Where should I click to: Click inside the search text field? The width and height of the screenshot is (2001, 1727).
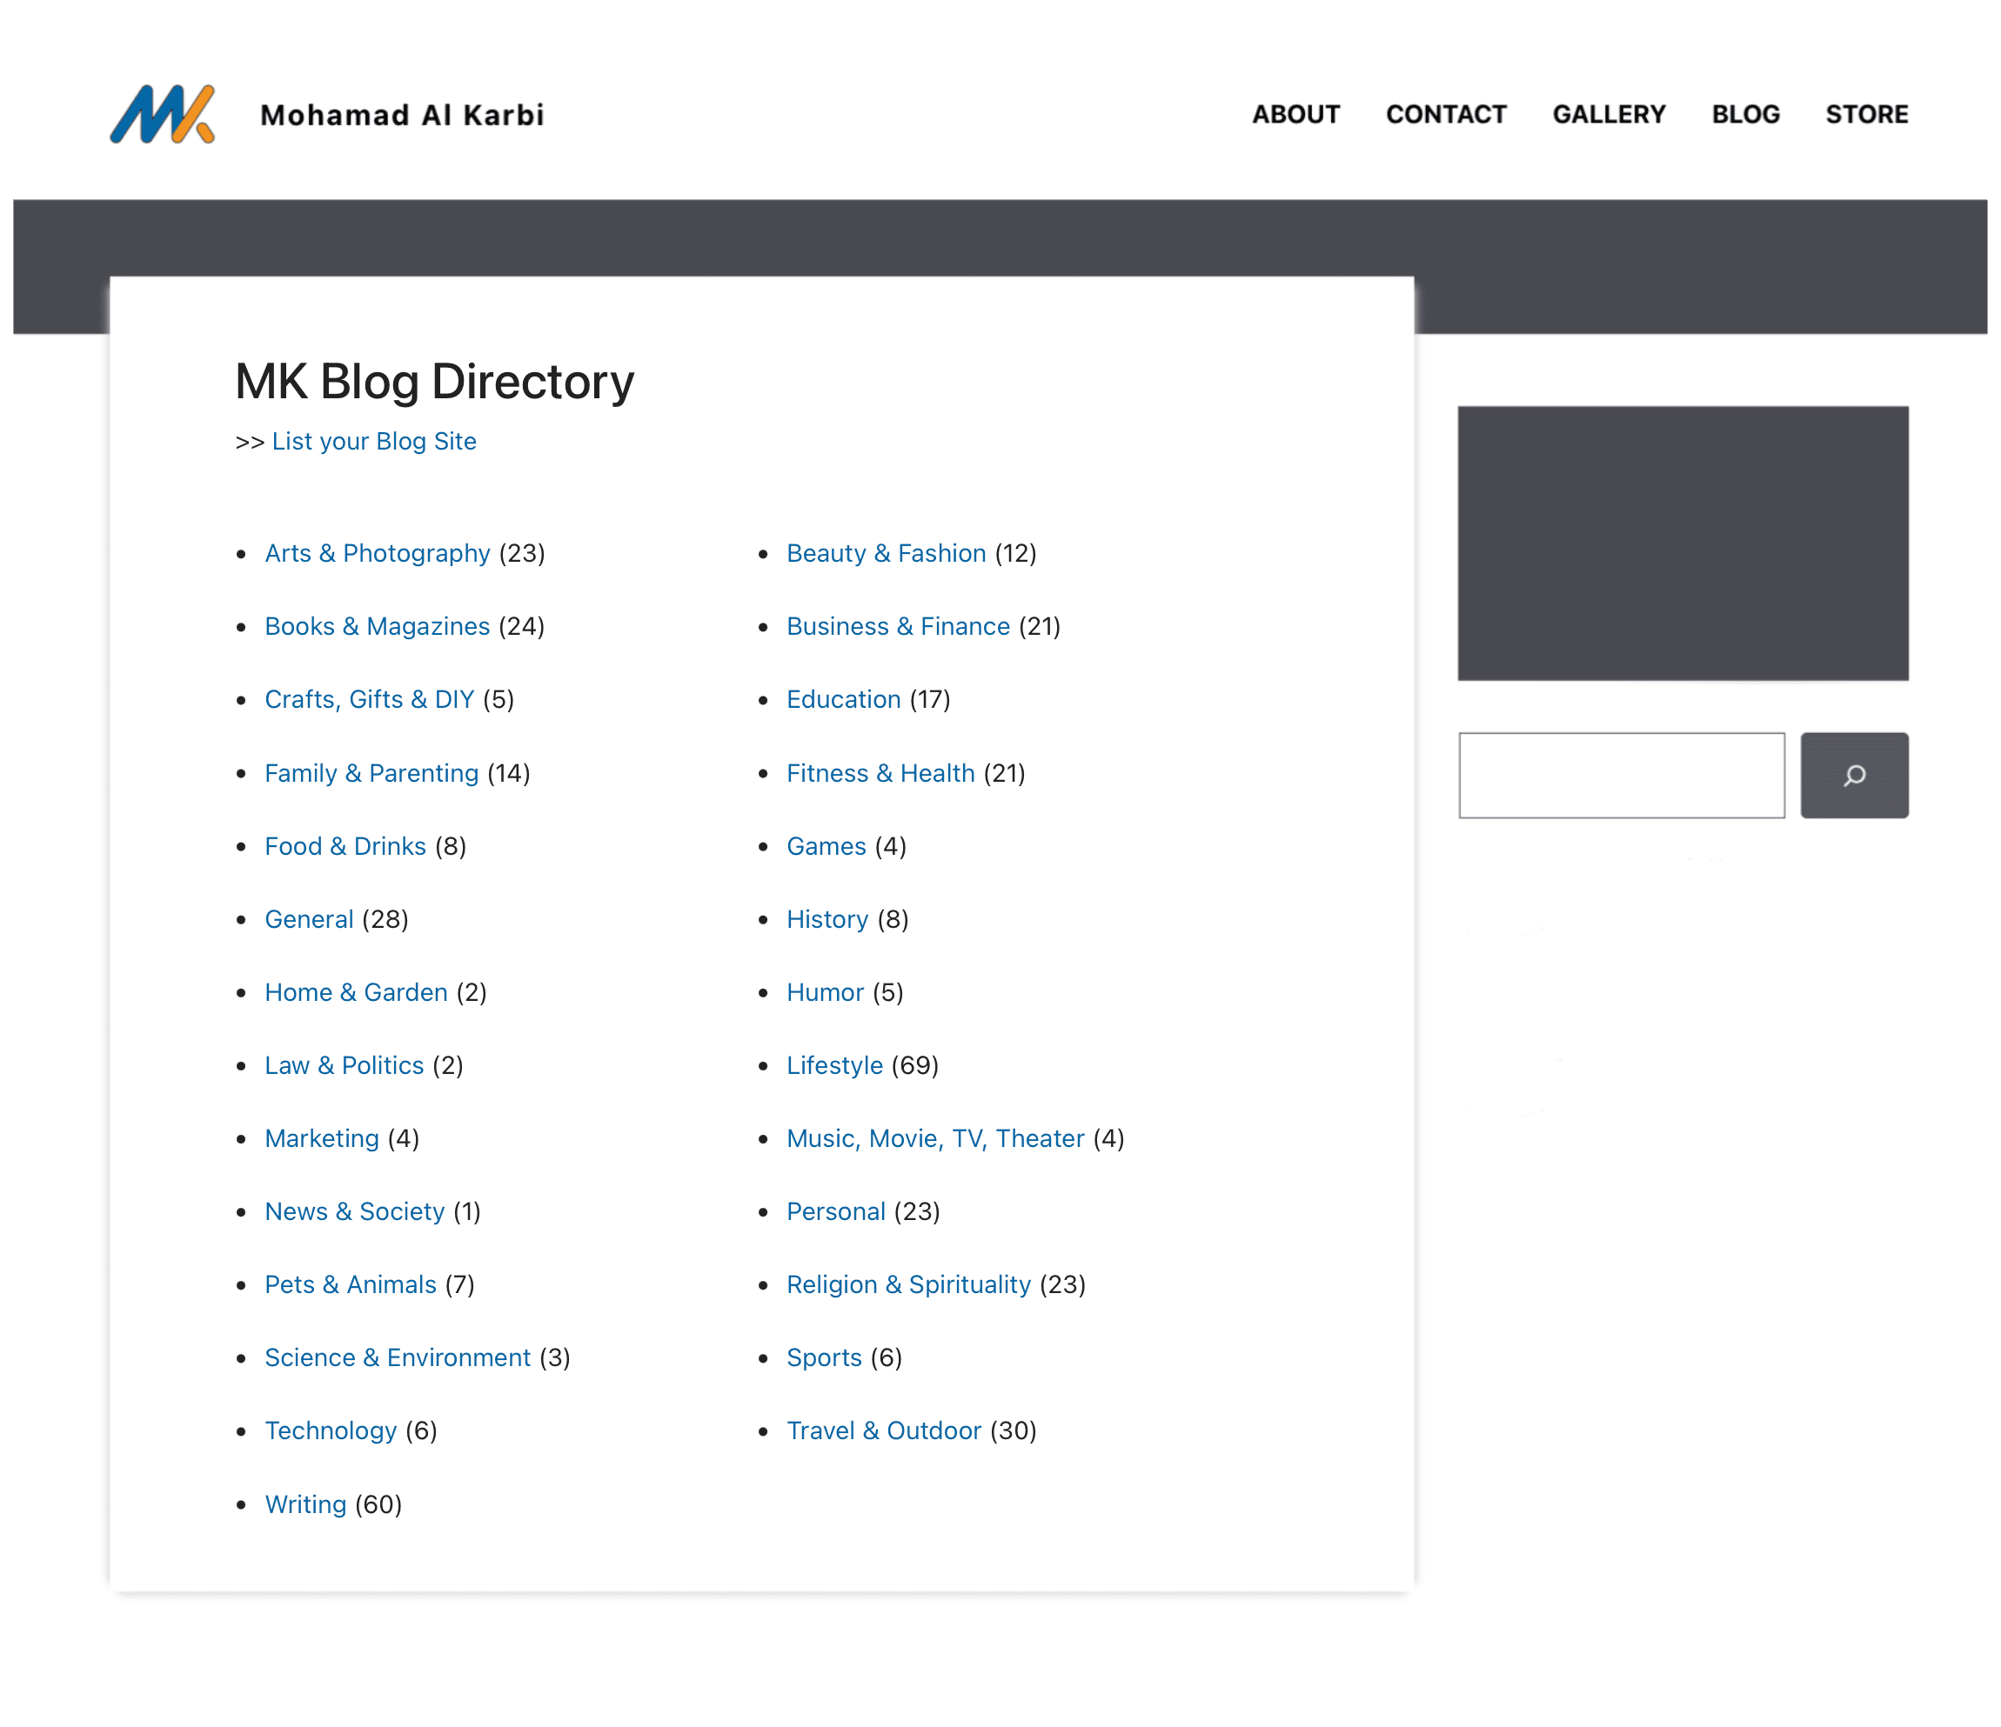coord(1622,775)
